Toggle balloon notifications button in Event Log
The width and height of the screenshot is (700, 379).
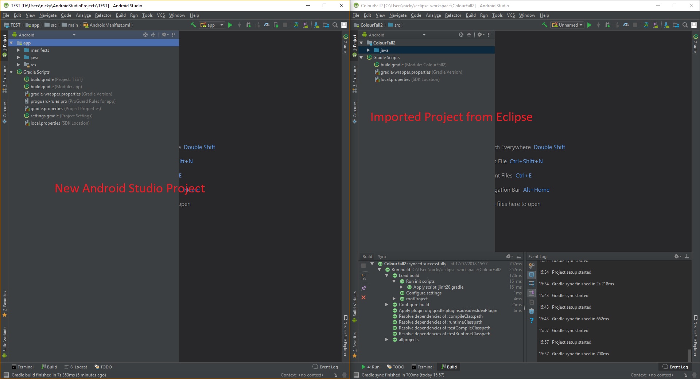(532, 274)
